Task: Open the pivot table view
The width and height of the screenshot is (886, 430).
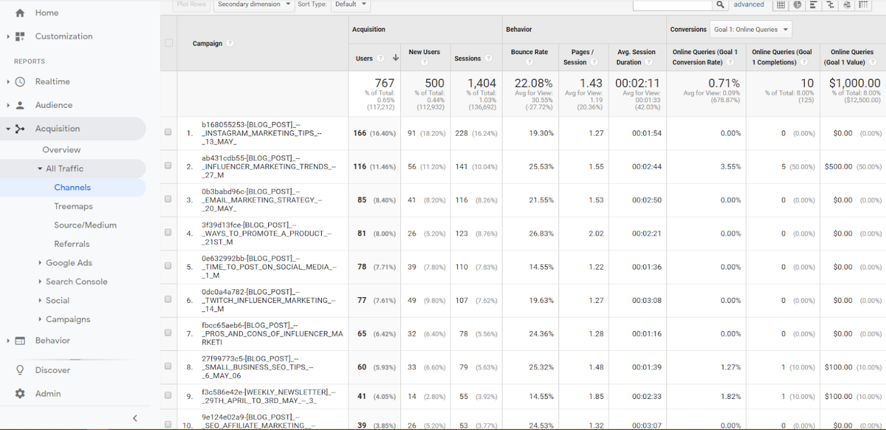Action: [x=864, y=5]
